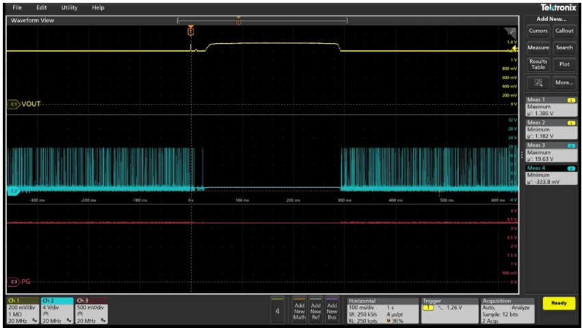Click the Add New Math button

click(299, 310)
